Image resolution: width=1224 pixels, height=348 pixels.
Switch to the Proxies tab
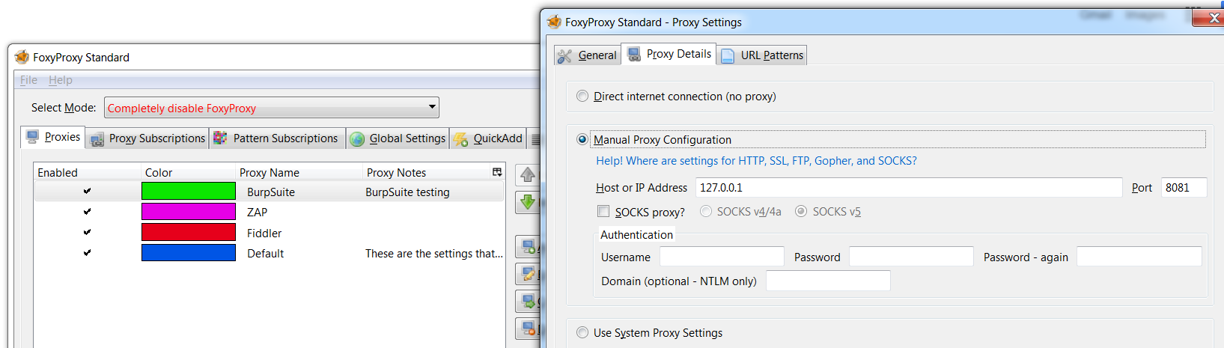[x=52, y=137]
